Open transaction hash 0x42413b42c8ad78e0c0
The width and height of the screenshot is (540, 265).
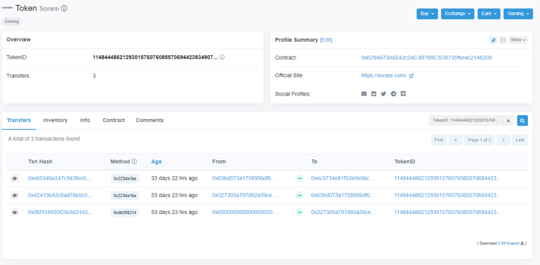click(60, 195)
